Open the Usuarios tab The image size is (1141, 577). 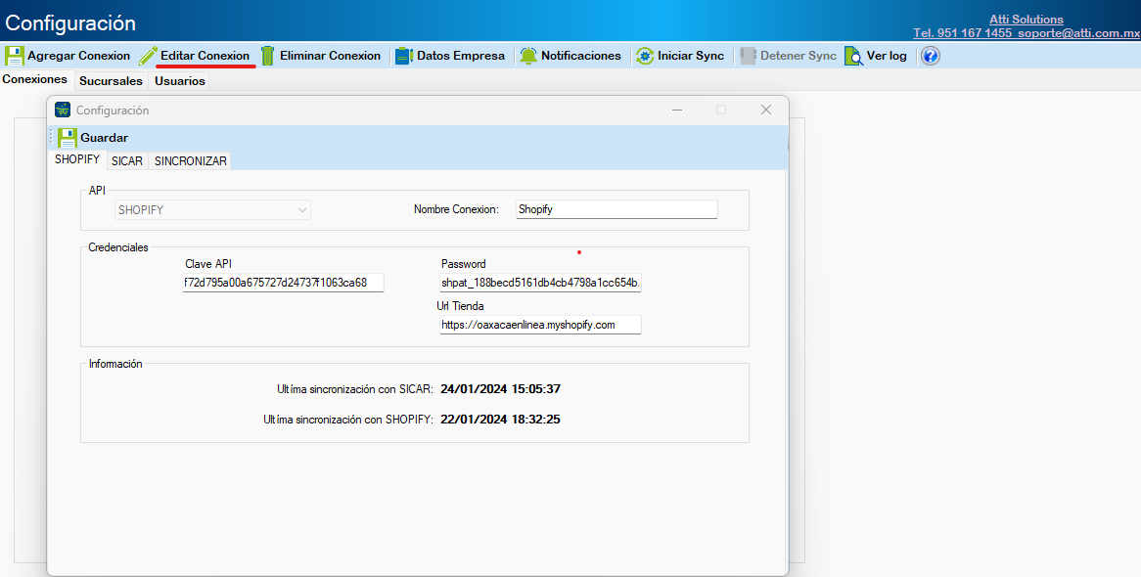pos(180,81)
